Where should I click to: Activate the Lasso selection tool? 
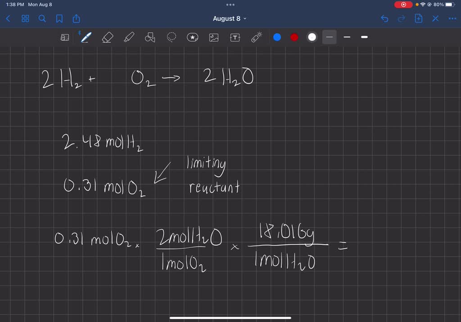171,37
